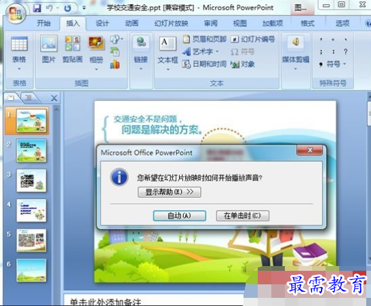Redo the last action

68,9
